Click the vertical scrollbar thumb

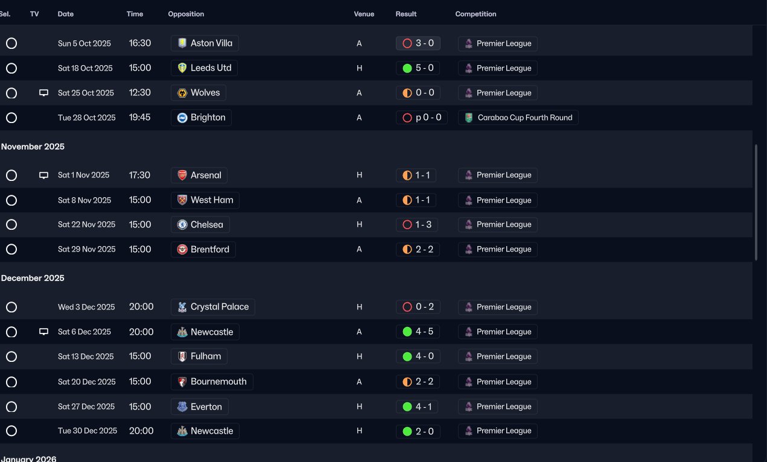point(756,202)
